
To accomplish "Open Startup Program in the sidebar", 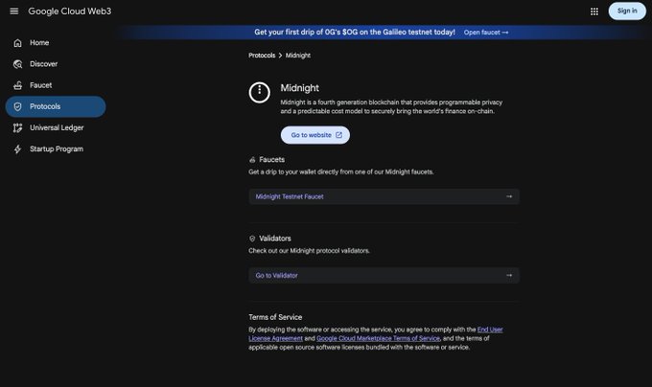I will [56, 149].
